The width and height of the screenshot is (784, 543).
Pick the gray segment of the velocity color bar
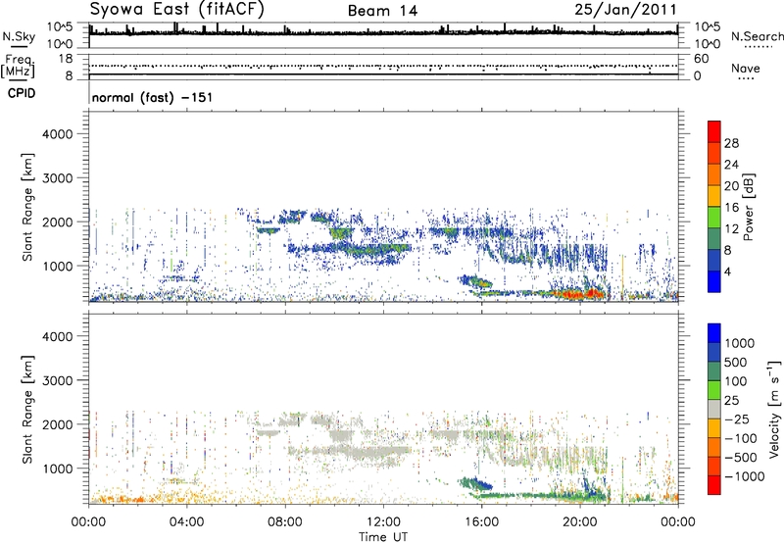click(714, 409)
